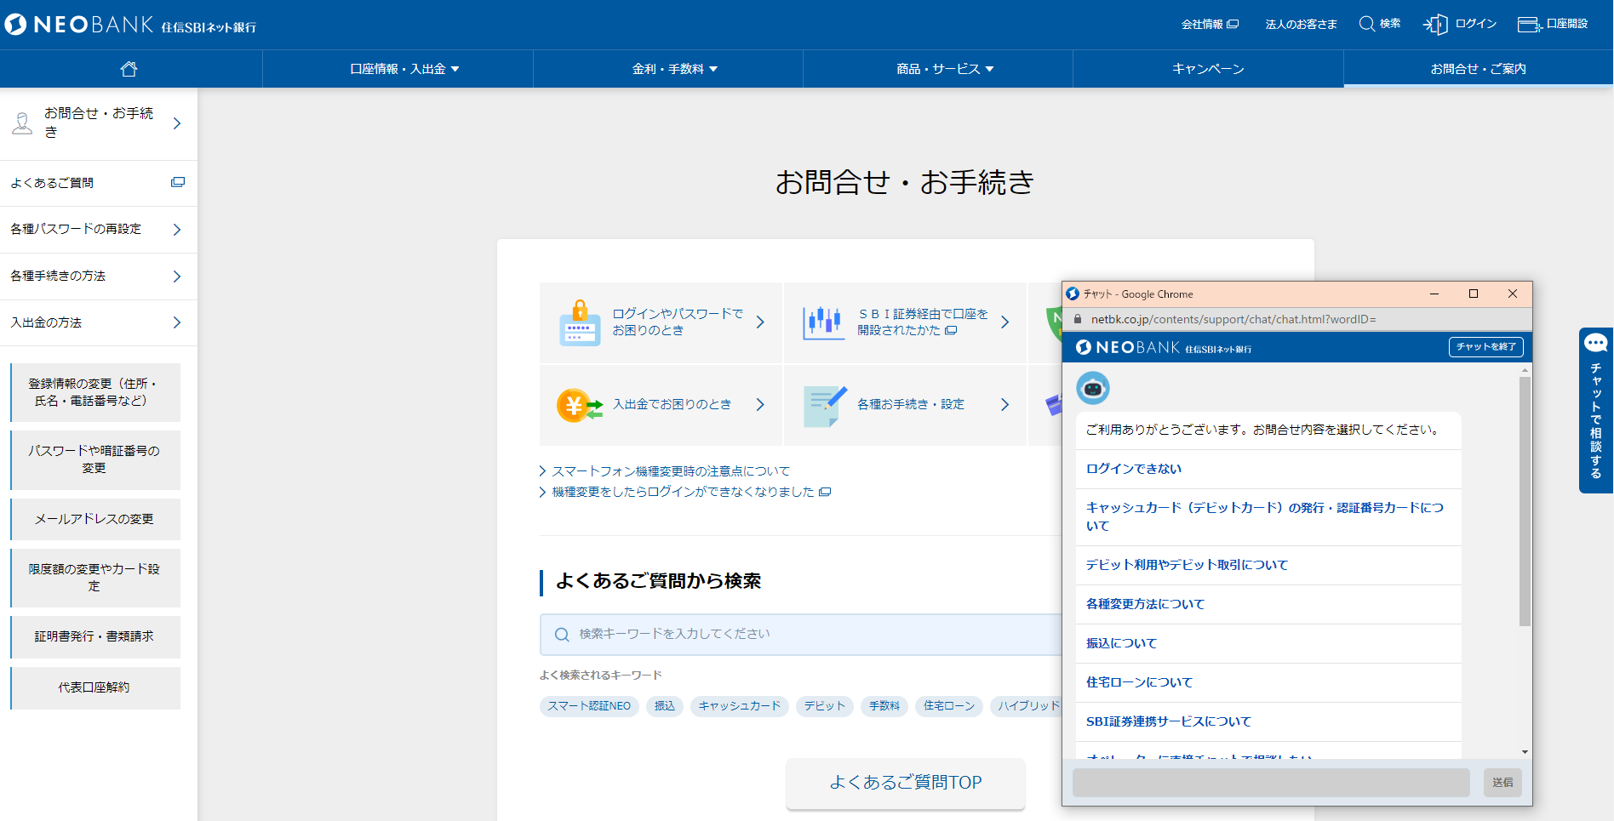Expand 各種パスワードの再設定 in the sidebar
Viewport: 1614px width, 821px height.
(x=99, y=230)
